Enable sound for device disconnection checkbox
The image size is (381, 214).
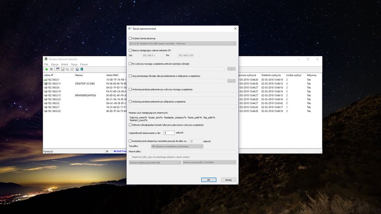point(130,76)
